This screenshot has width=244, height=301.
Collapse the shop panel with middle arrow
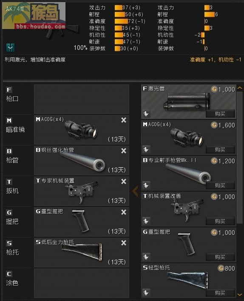[x=135, y=191]
